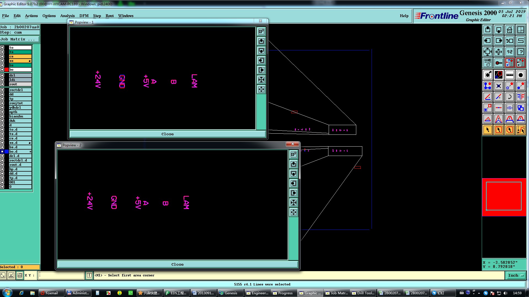Toggle the checkbox for layer rout.d

[2, 165]
